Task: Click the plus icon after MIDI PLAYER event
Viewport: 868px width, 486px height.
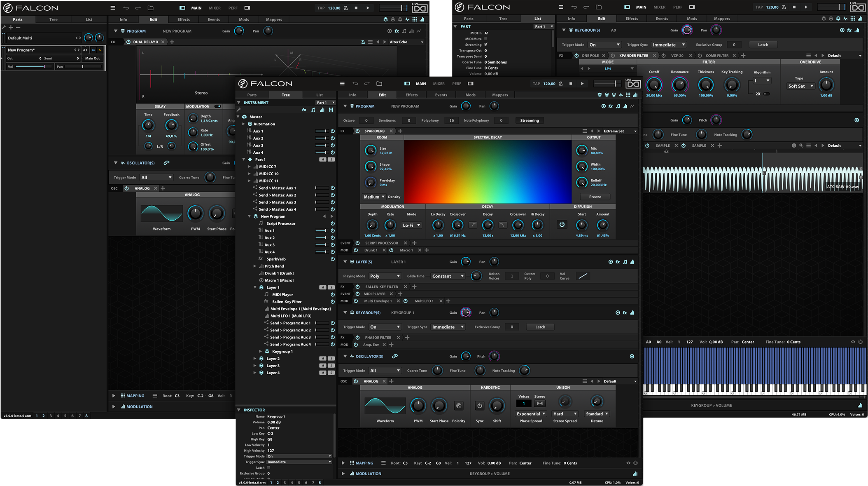Action: [400, 294]
